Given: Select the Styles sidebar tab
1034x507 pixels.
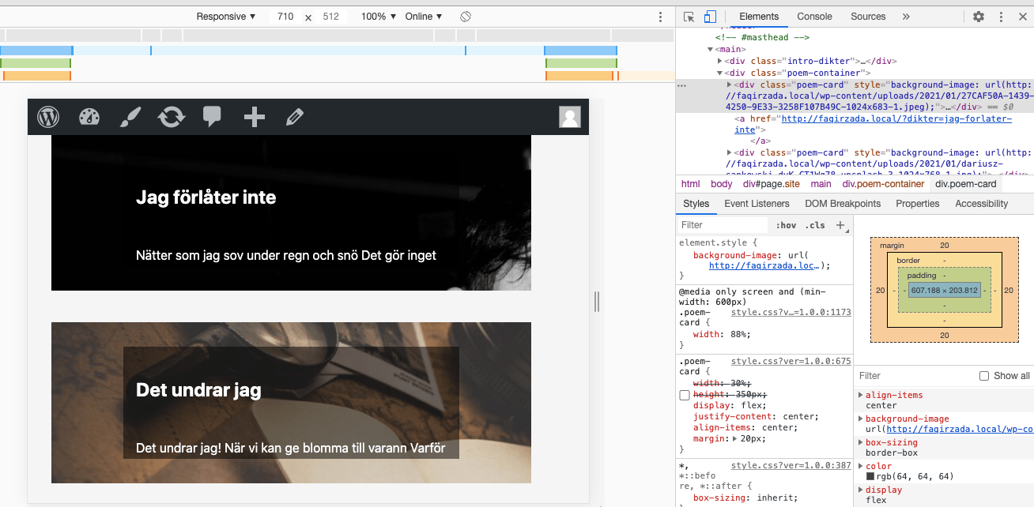Looking at the screenshot, I should click(696, 204).
